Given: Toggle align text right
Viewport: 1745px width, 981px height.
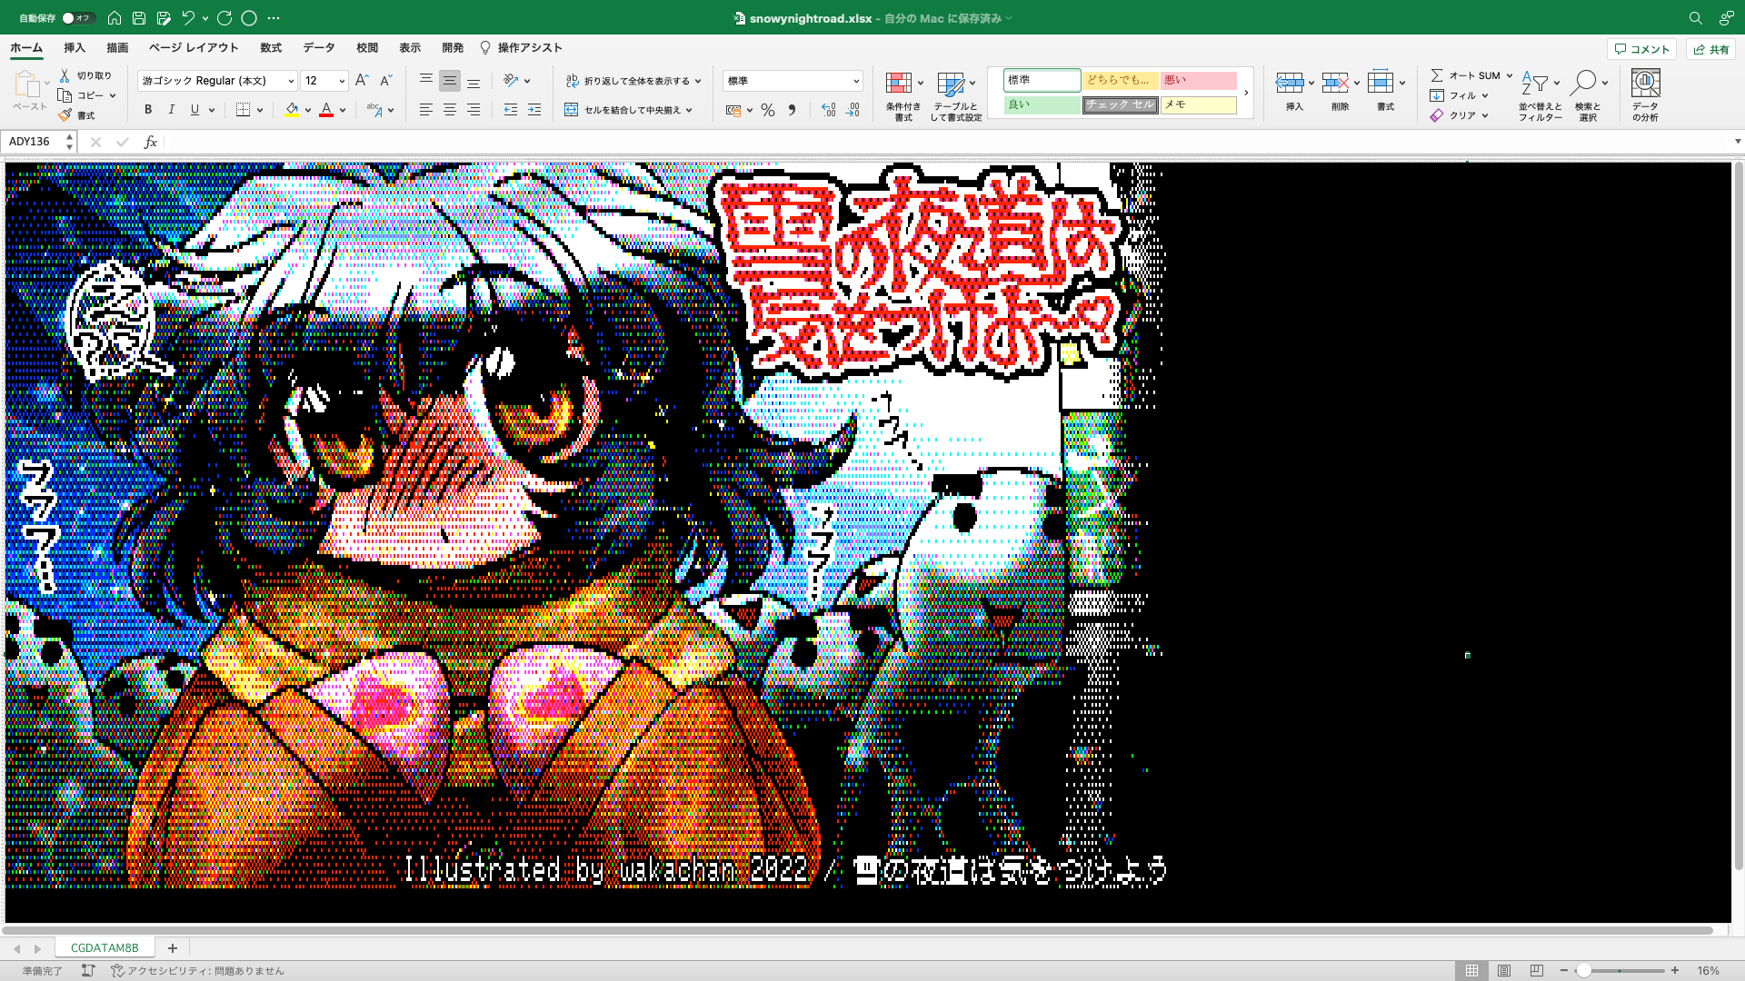Looking at the screenshot, I should [x=474, y=110].
